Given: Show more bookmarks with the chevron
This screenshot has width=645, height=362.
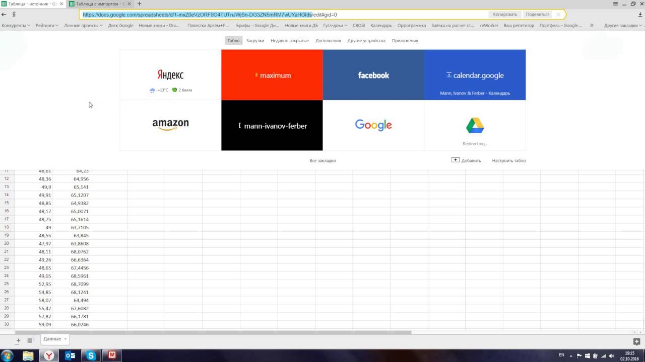Looking at the screenshot, I should click(592, 25).
